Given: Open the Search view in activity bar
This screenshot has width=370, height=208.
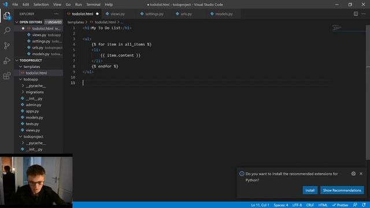Looking at the screenshot, I should (7, 31).
